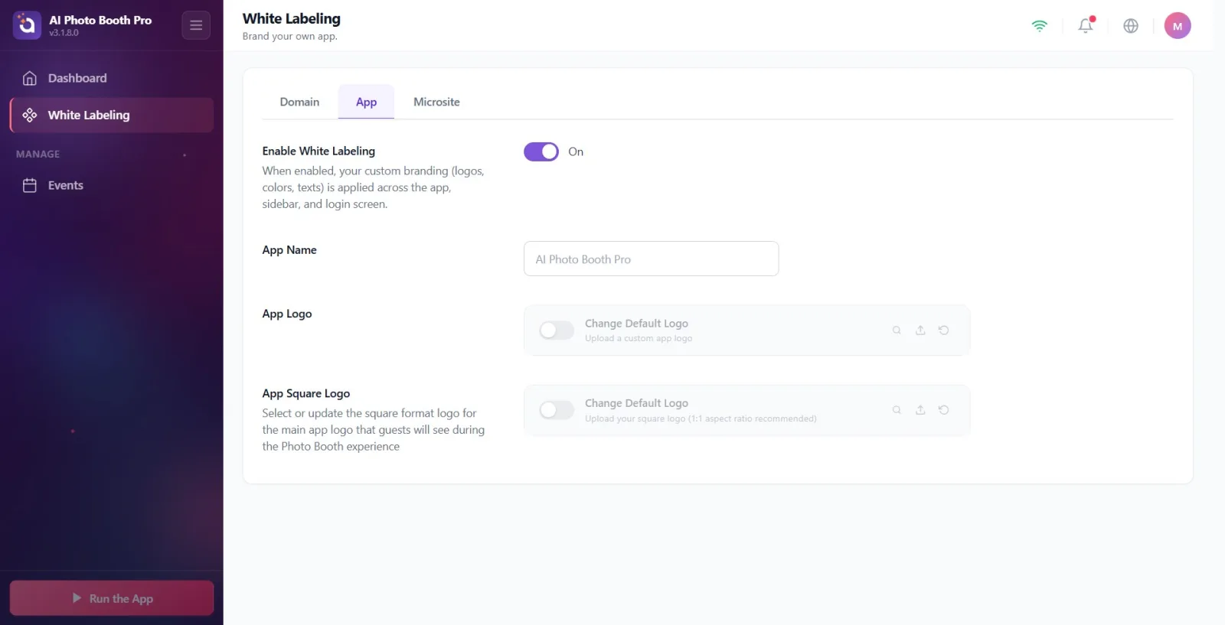Viewport: 1225px width, 625px height.
Task: Toggle Change Default Logo for App Logo
Action: [557, 330]
